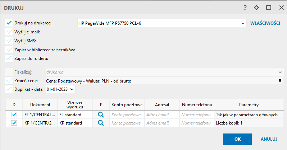Close the Drukuj dialog
Screen dimensions: 287x150
[280, 7]
